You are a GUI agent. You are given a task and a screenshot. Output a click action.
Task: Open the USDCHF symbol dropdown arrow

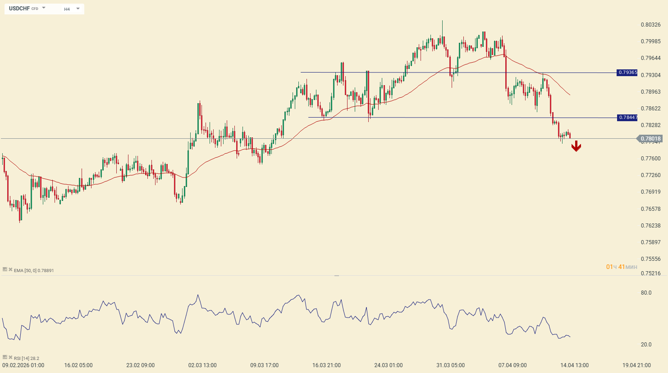tap(44, 8)
